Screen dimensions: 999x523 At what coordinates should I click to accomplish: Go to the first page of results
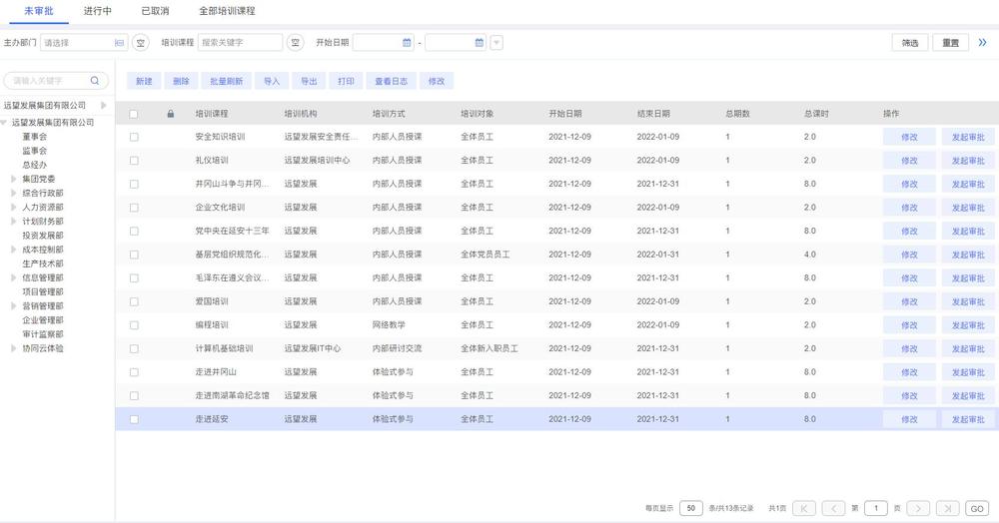[805, 508]
